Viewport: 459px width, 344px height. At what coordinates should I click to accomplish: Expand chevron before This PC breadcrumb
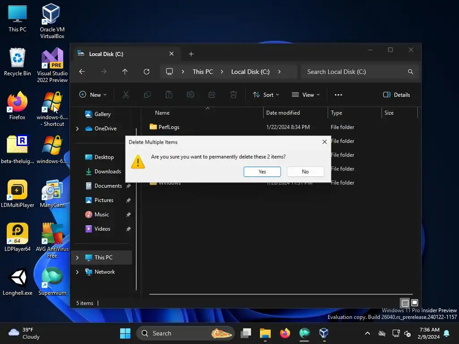pos(183,72)
